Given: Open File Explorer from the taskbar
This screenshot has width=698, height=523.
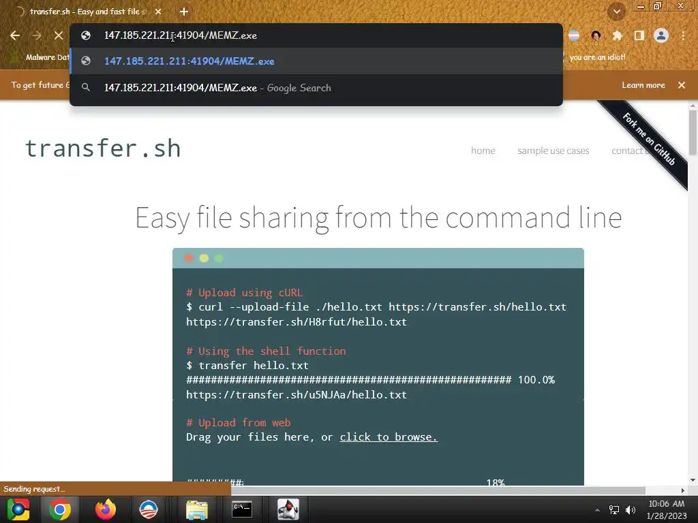Looking at the screenshot, I should click(197, 509).
